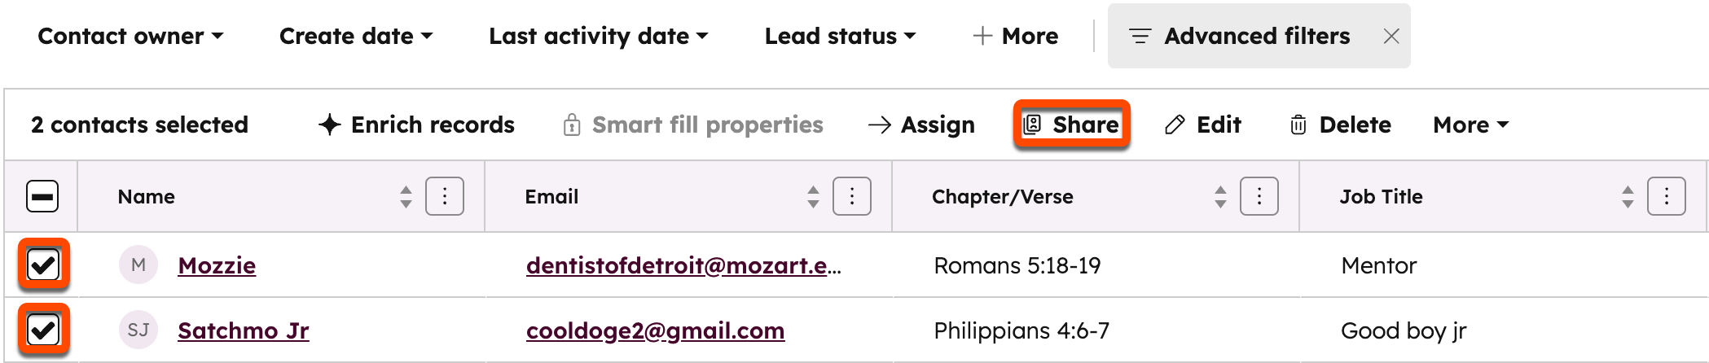Click the Enrich records sparkle icon
The width and height of the screenshot is (1709, 363).
(x=329, y=125)
